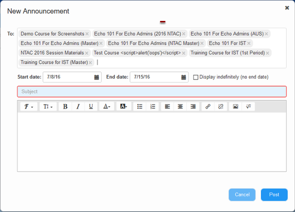Click in announcement body text area
Viewport: 295px width, 212px height.
pos(152,142)
